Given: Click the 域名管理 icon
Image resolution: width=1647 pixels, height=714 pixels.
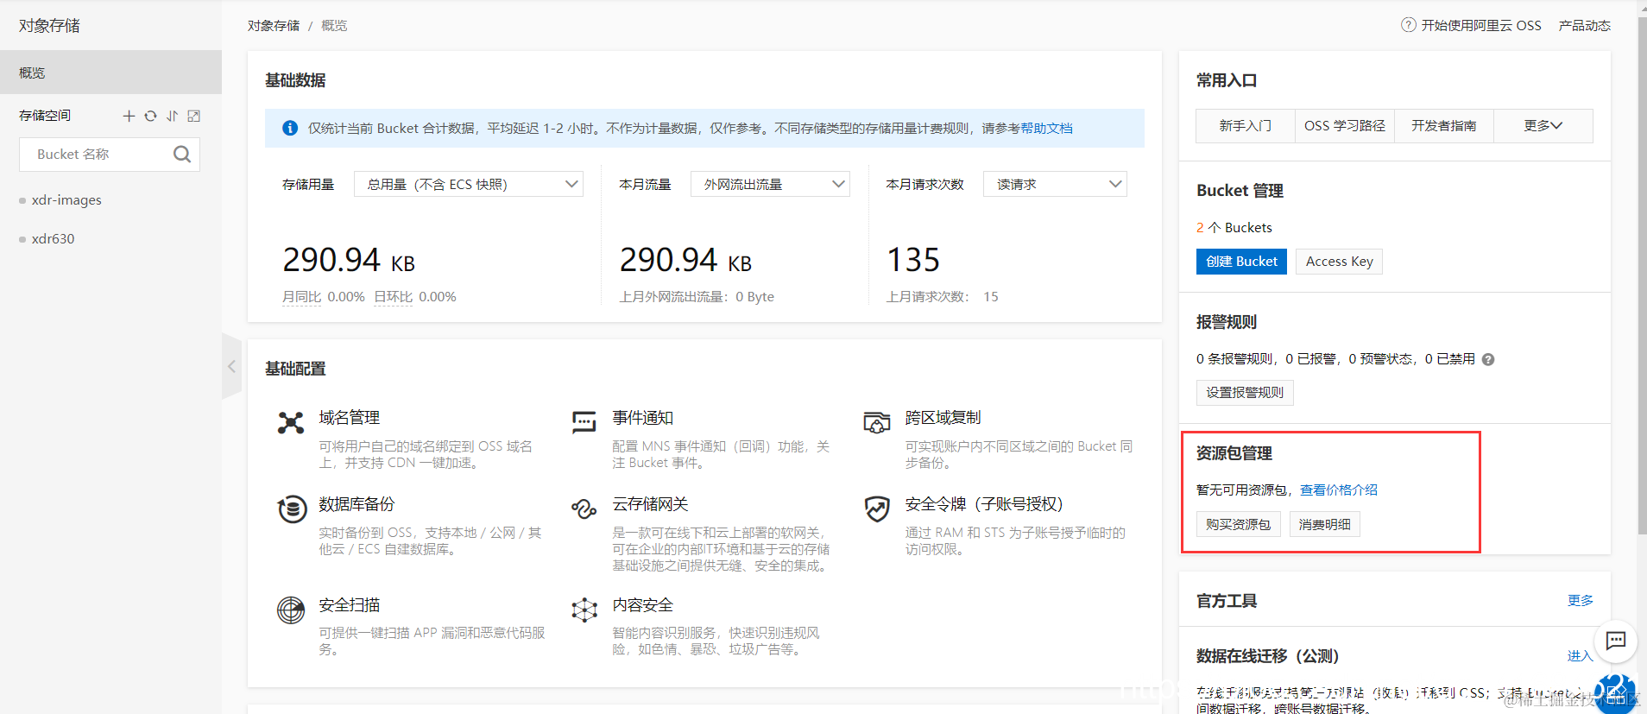Looking at the screenshot, I should 291,422.
